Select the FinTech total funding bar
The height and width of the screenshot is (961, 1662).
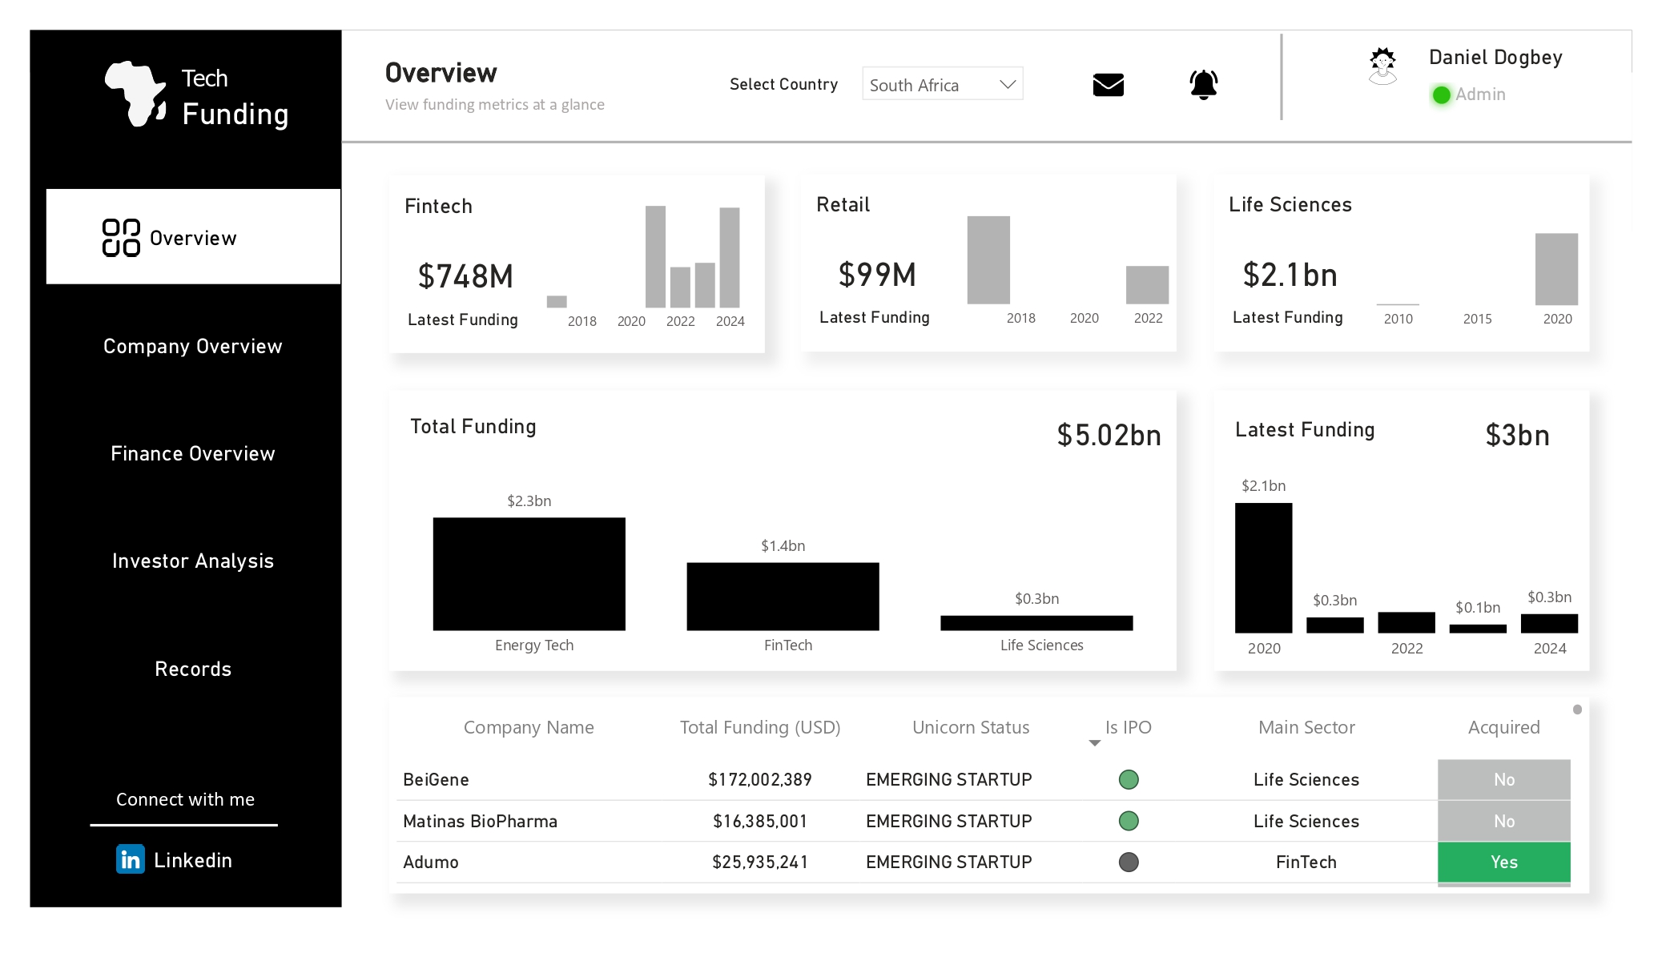click(x=783, y=596)
